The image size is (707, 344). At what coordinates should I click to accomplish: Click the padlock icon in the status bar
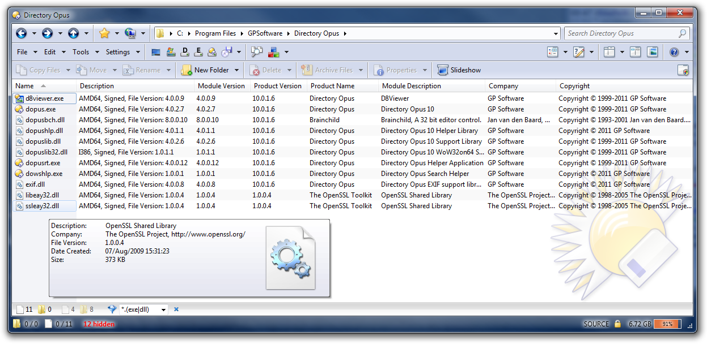click(x=618, y=324)
